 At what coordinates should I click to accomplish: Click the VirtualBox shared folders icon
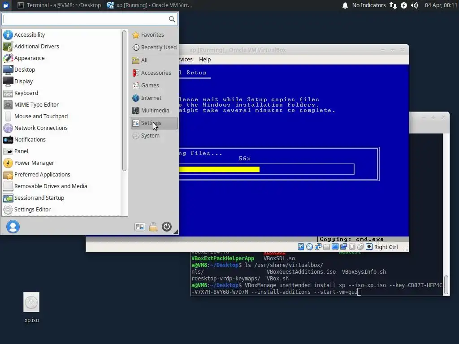326,247
